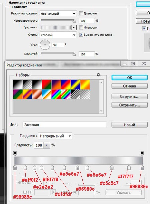
Task: Click the Сохранить... button
Action: (129, 105)
